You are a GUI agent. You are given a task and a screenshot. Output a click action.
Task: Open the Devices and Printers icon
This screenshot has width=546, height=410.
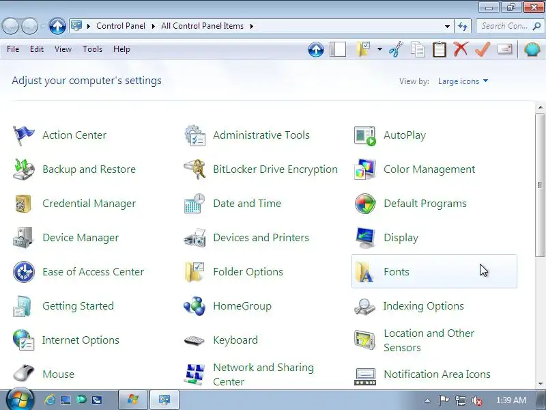click(x=195, y=238)
